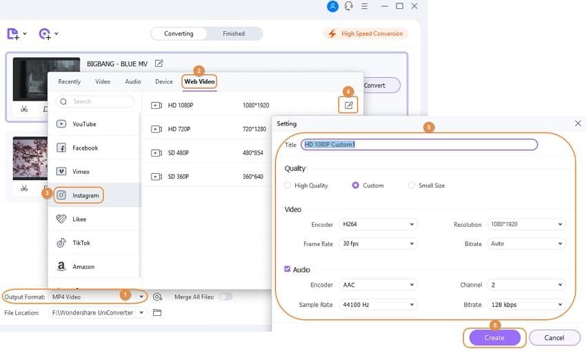Select the HD 1080P preset name

click(181, 106)
